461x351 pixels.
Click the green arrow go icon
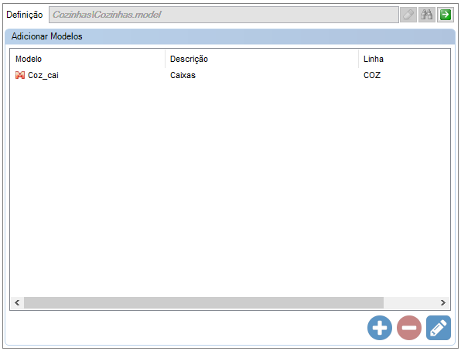point(445,15)
